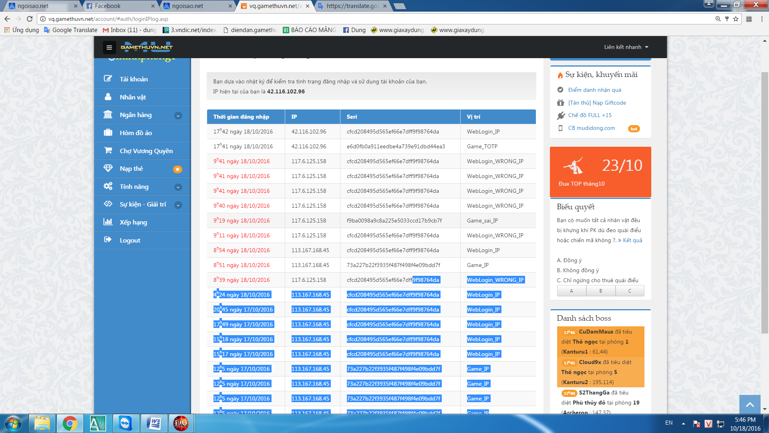The image size is (769, 433).
Task: Open the Xếp hạng ranking chart item
Action: (133, 222)
